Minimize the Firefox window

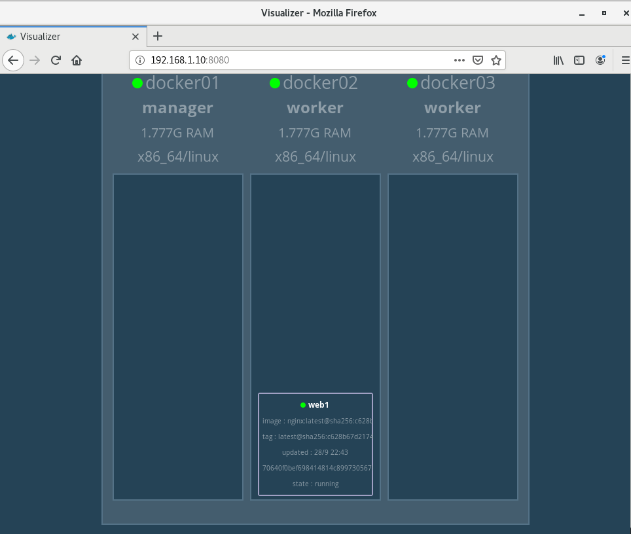(x=582, y=13)
